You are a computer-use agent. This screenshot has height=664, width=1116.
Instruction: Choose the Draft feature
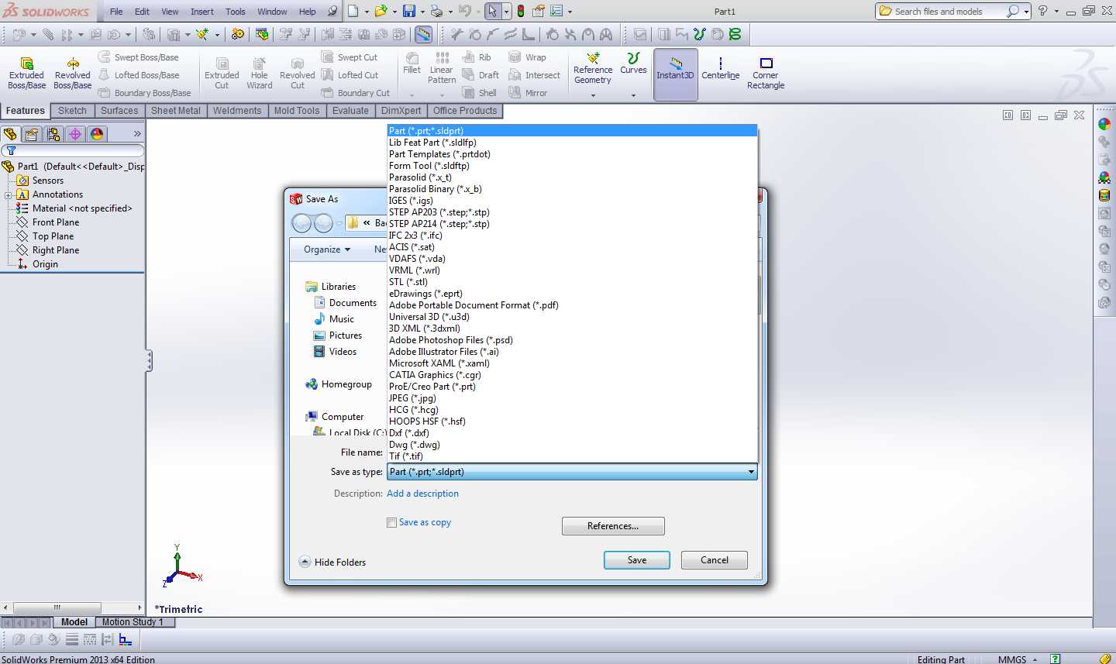pos(480,75)
